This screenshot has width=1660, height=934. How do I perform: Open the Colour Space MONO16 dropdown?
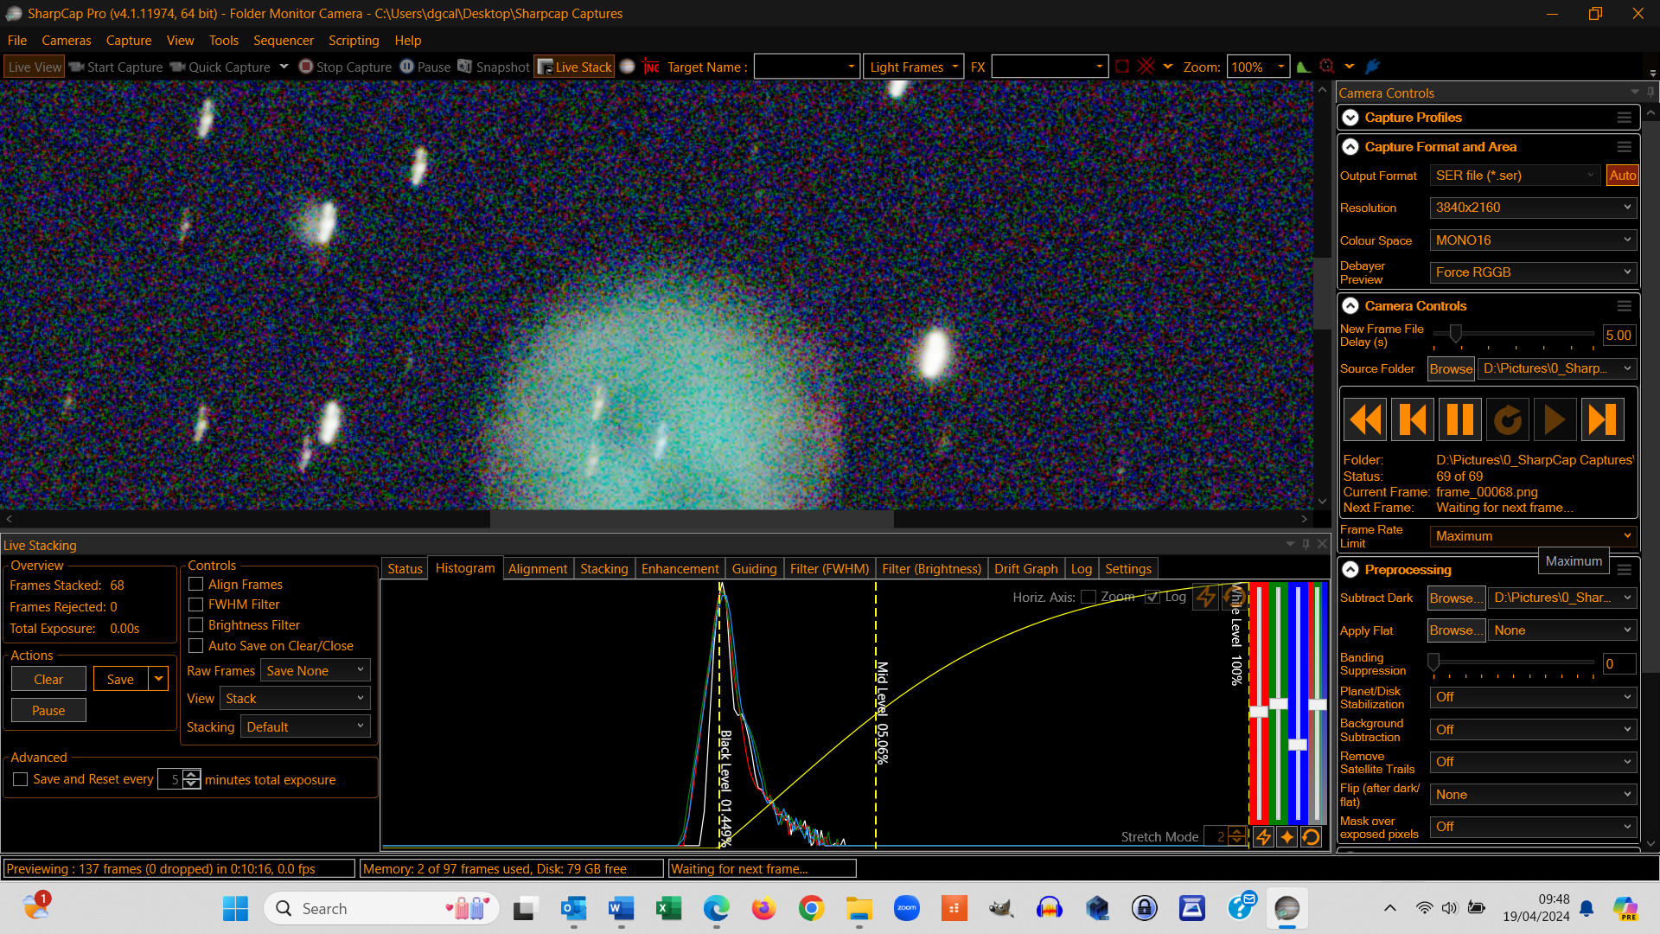click(x=1533, y=240)
